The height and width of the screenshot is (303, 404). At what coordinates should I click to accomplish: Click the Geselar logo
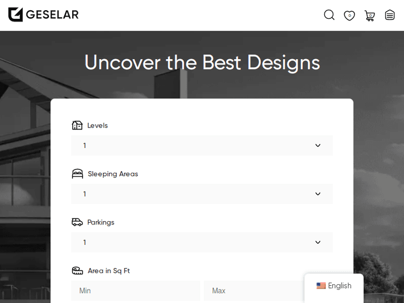click(x=43, y=15)
